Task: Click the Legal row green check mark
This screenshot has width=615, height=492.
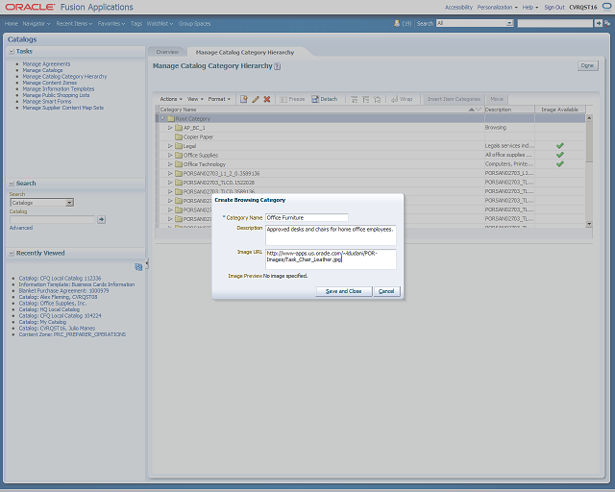Action: click(559, 145)
